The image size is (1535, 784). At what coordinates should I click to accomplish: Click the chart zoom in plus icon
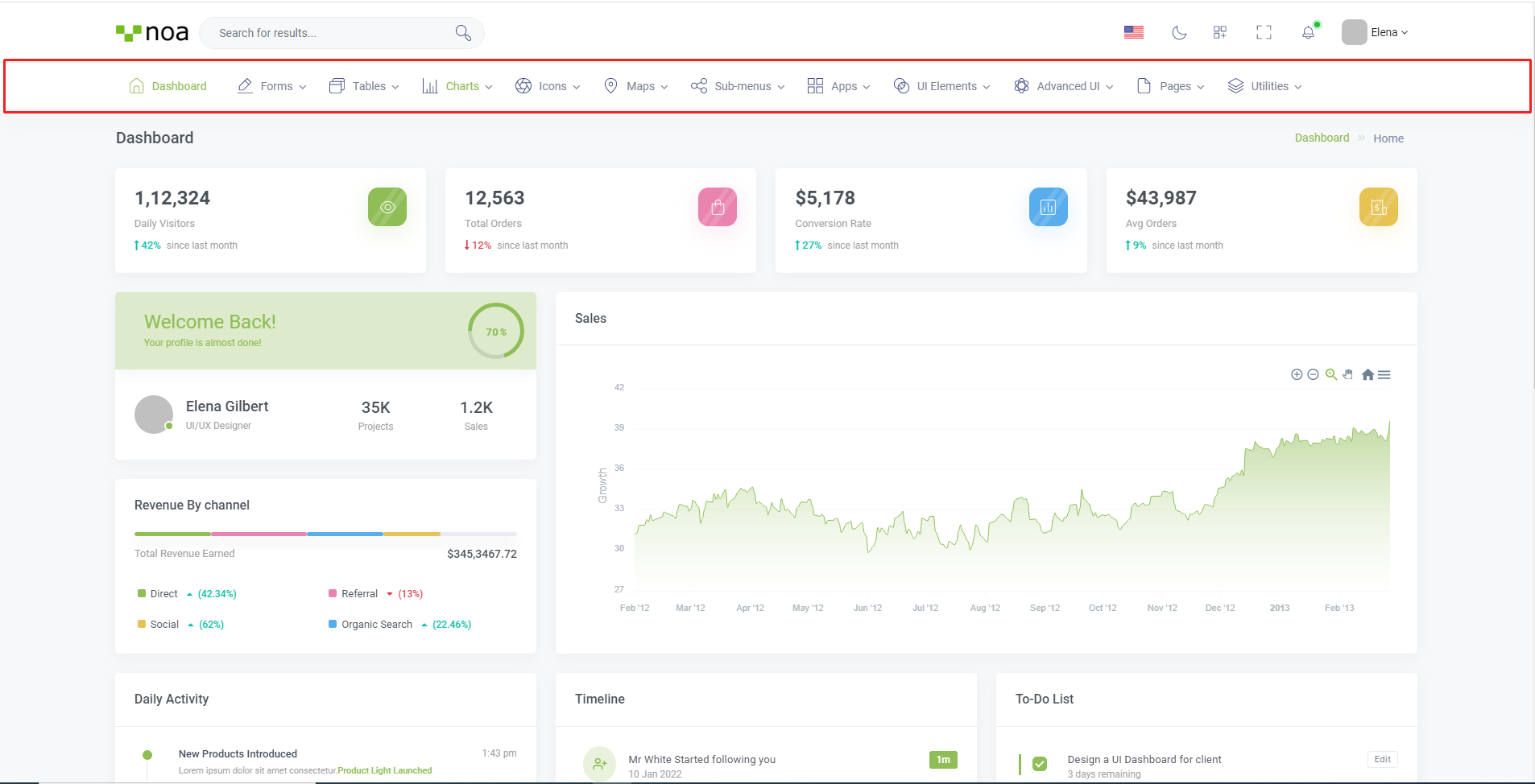(x=1297, y=374)
